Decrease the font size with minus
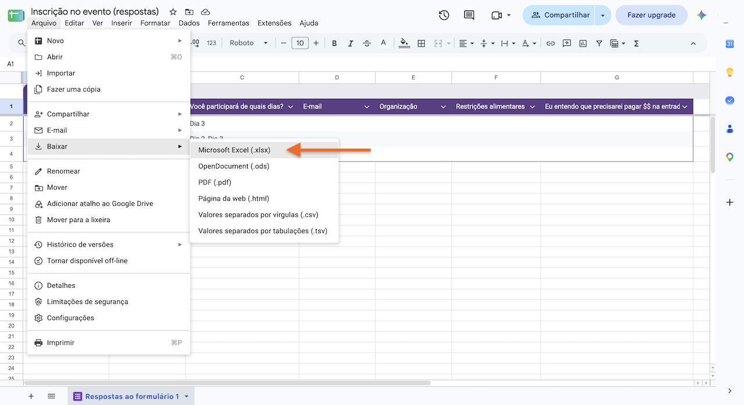Screen dimensions: 744x405 tap(284, 43)
